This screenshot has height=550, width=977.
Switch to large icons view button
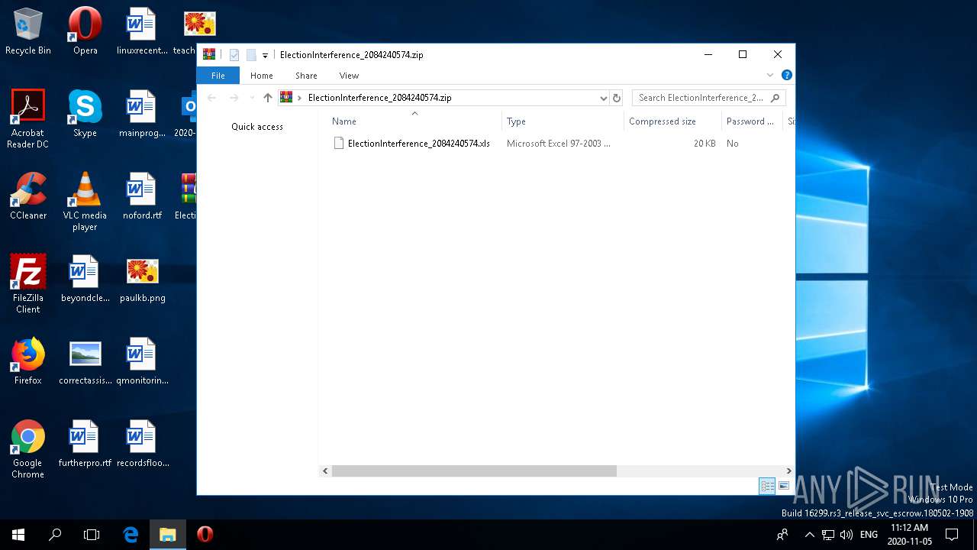[784, 486]
